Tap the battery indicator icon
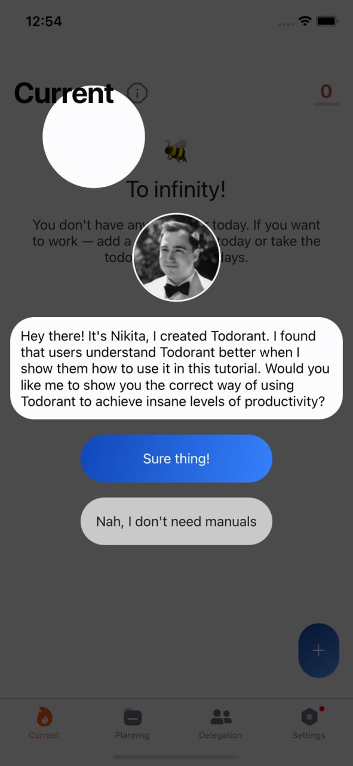The width and height of the screenshot is (353, 766). pos(327,22)
